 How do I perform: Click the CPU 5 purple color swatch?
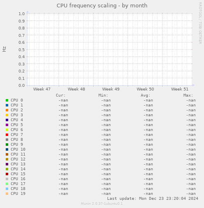point(7,125)
